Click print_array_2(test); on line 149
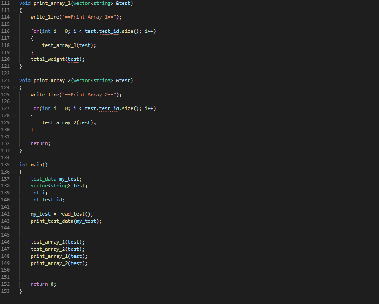This screenshot has height=304, width=379. click(59, 263)
